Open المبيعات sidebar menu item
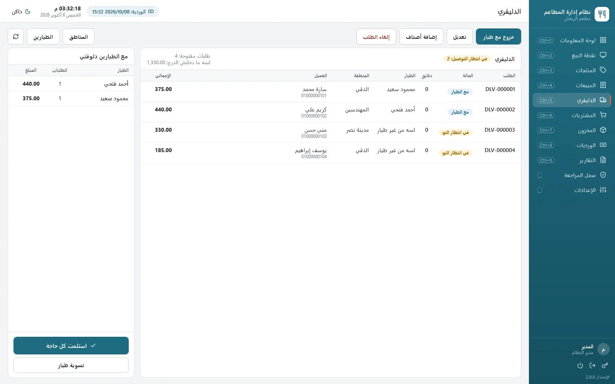The image size is (615, 384). coord(572,85)
